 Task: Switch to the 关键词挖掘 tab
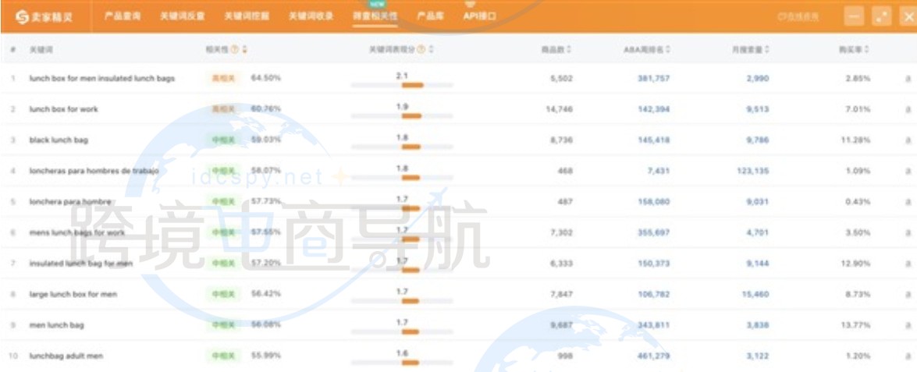pos(243,16)
